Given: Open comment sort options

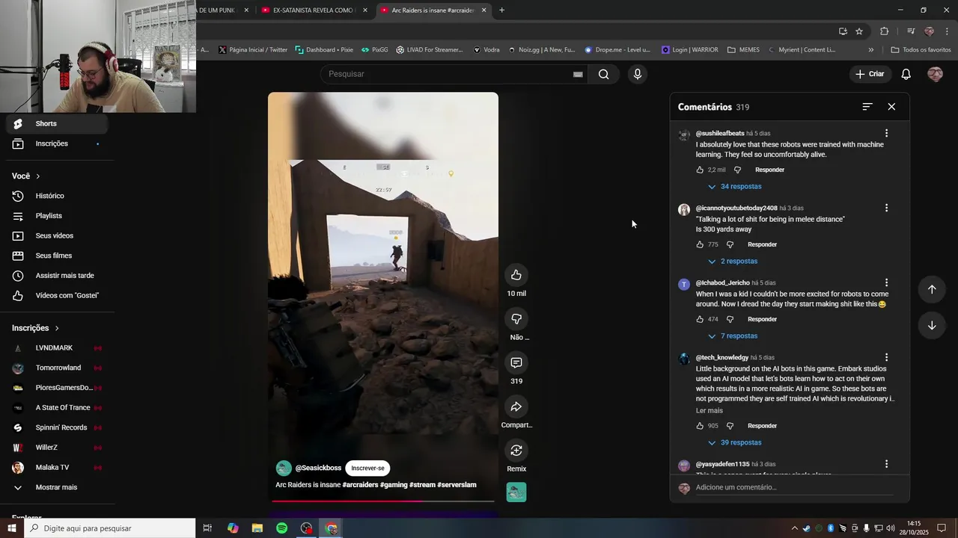Looking at the screenshot, I should (x=867, y=107).
